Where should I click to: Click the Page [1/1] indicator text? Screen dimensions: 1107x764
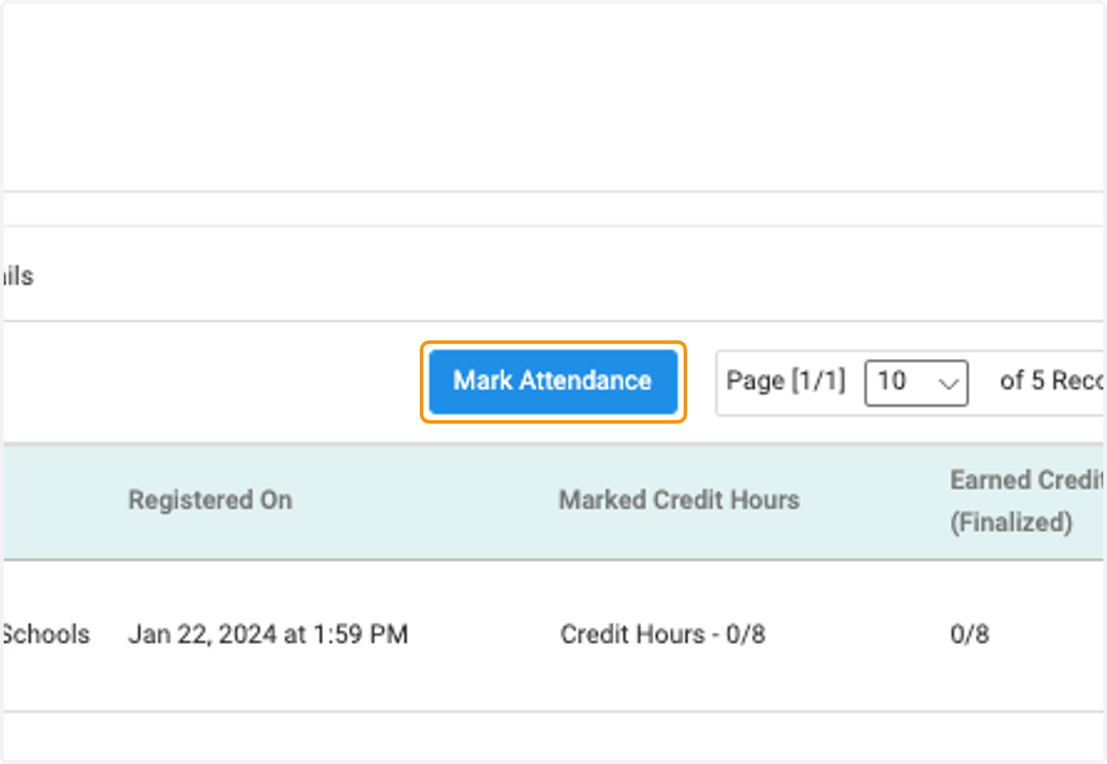click(x=786, y=381)
